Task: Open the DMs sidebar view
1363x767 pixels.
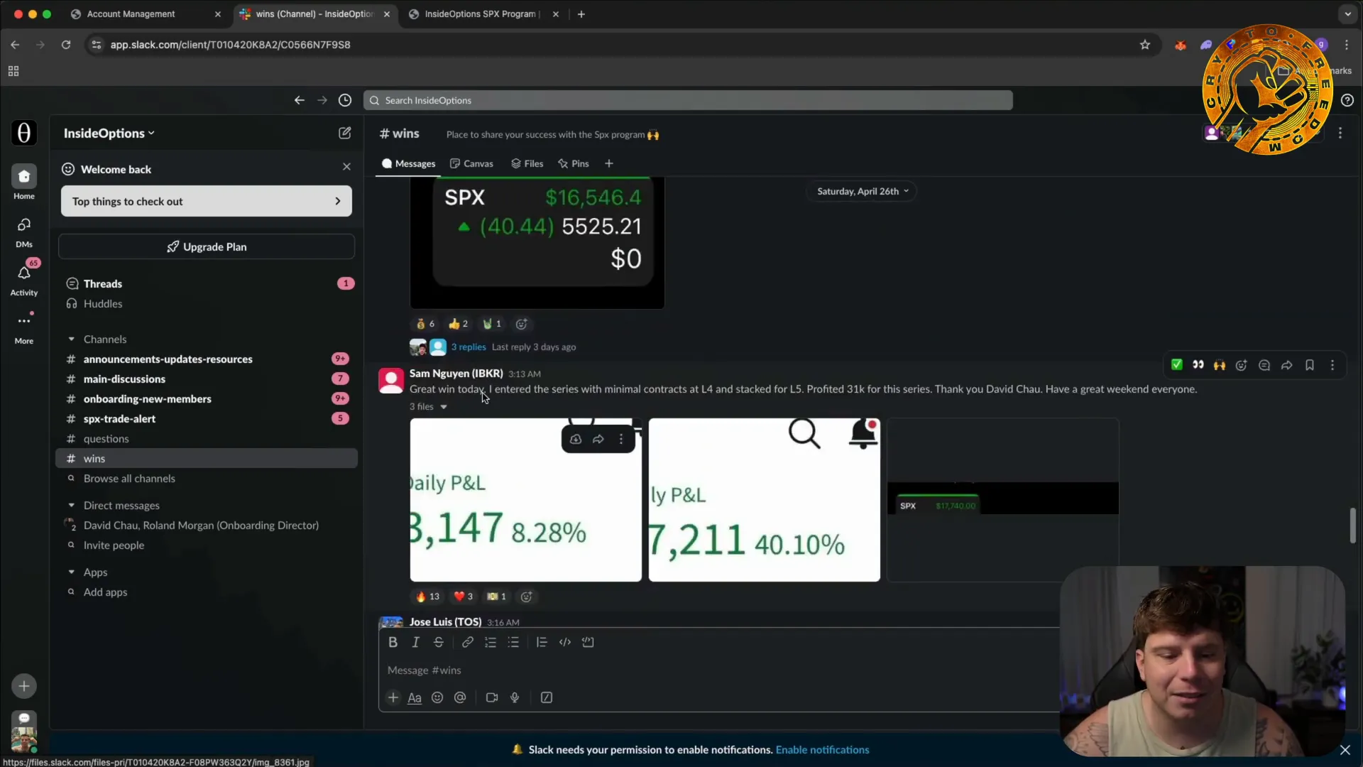Action: pyautogui.click(x=23, y=232)
